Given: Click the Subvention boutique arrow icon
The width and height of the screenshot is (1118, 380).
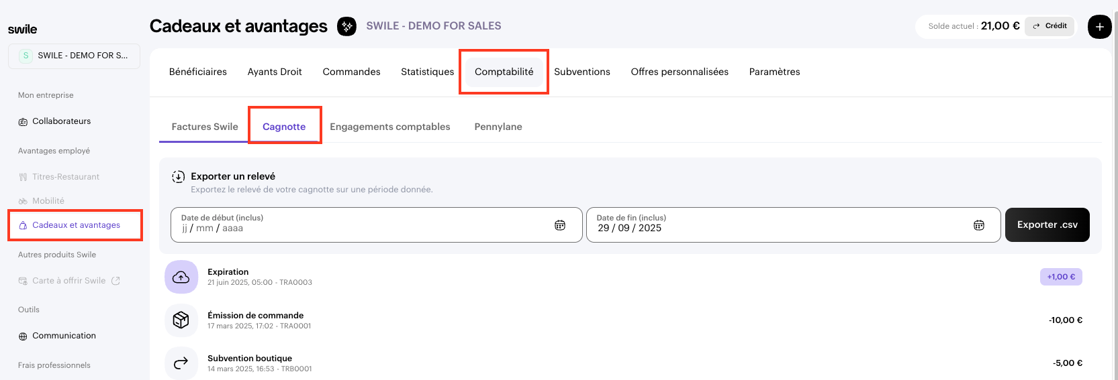Looking at the screenshot, I should (x=181, y=363).
